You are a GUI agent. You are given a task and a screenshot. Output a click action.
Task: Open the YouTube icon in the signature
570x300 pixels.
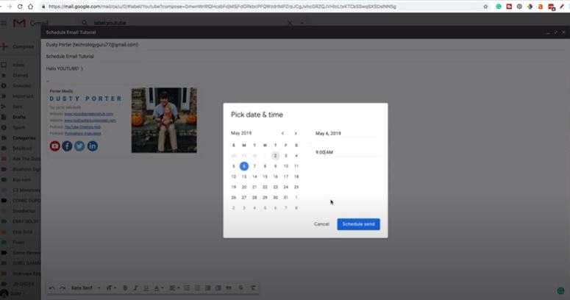55,146
